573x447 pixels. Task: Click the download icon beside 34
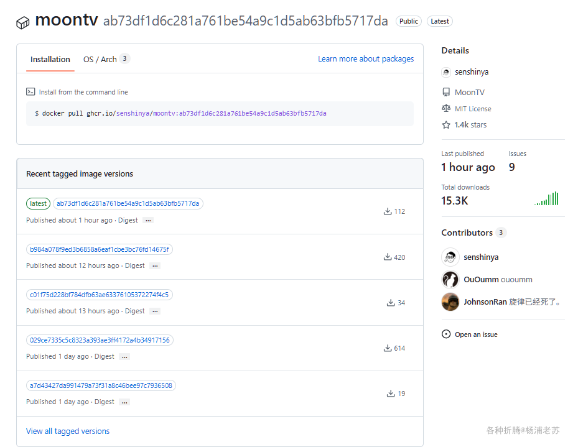point(391,302)
